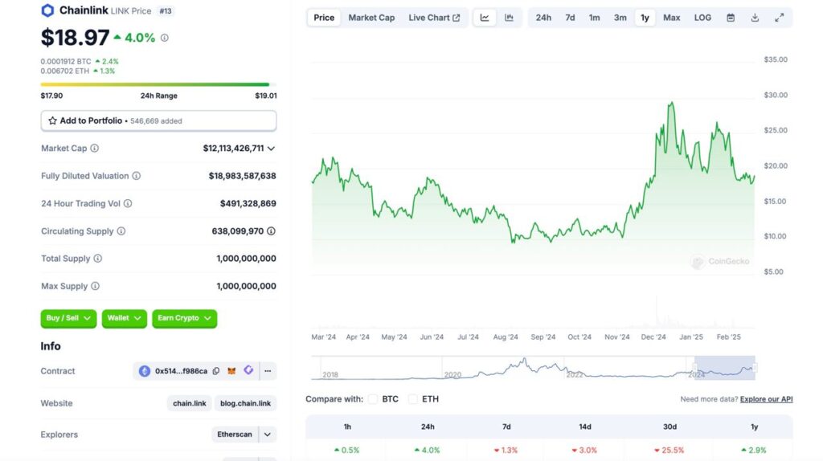Expand the Market Cap value chevron
Image resolution: width=823 pixels, height=461 pixels.
pyautogui.click(x=271, y=149)
